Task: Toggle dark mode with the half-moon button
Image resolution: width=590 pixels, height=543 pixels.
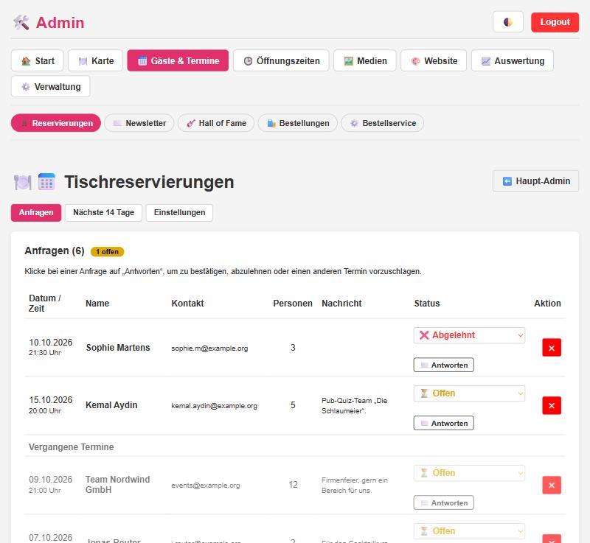Action: [507, 22]
